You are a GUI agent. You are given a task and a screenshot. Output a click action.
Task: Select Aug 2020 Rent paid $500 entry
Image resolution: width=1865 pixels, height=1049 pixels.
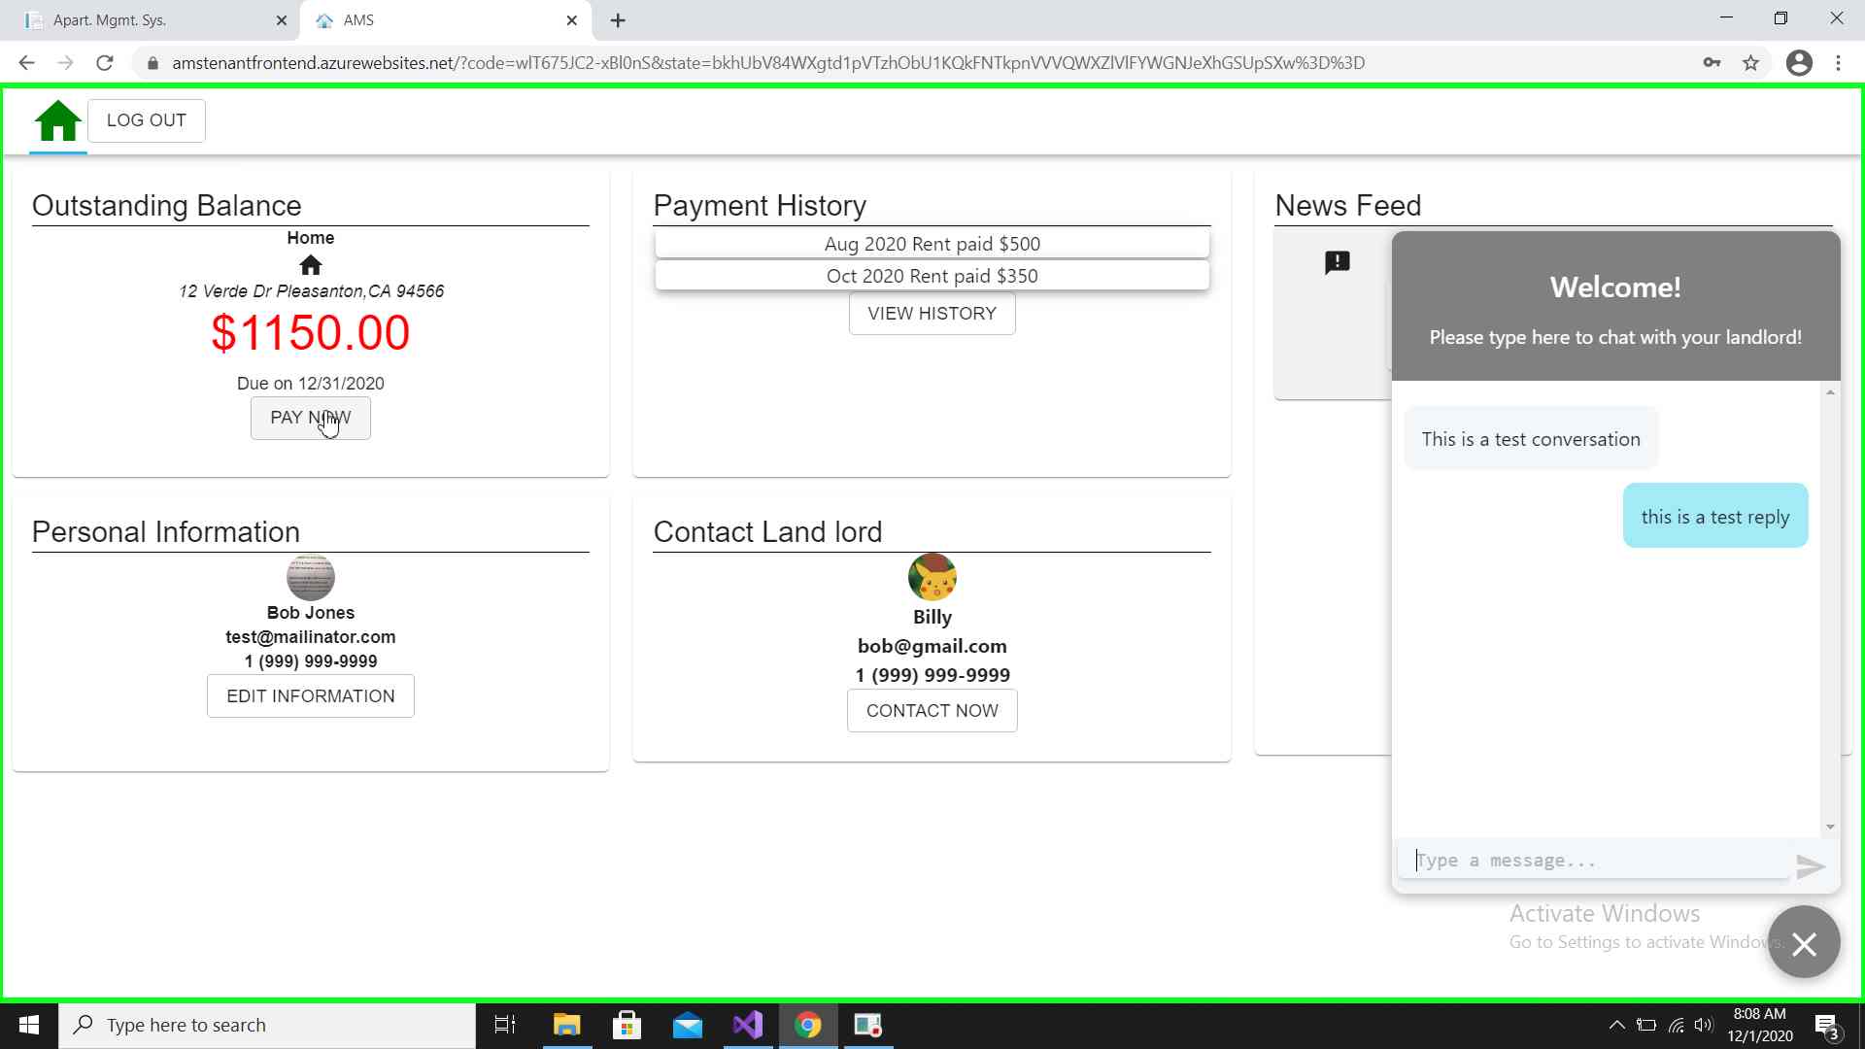coord(932,244)
